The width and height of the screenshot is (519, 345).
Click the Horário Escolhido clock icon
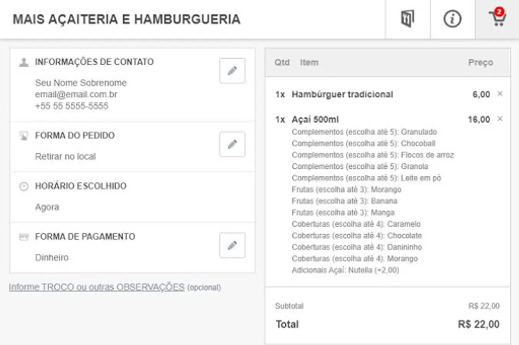coord(24,186)
